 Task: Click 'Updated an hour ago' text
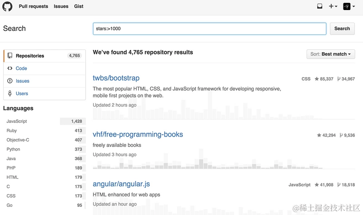click(x=115, y=204)
